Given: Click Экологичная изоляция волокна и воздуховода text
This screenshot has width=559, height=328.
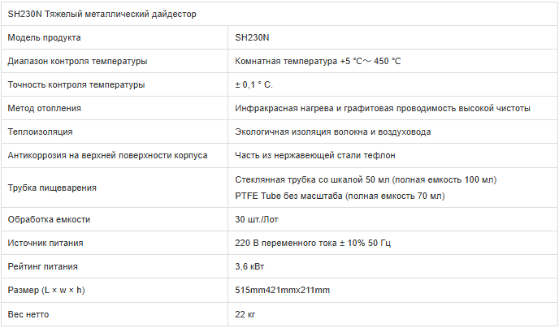Looking at the screenshot, I should coord(332,132).
